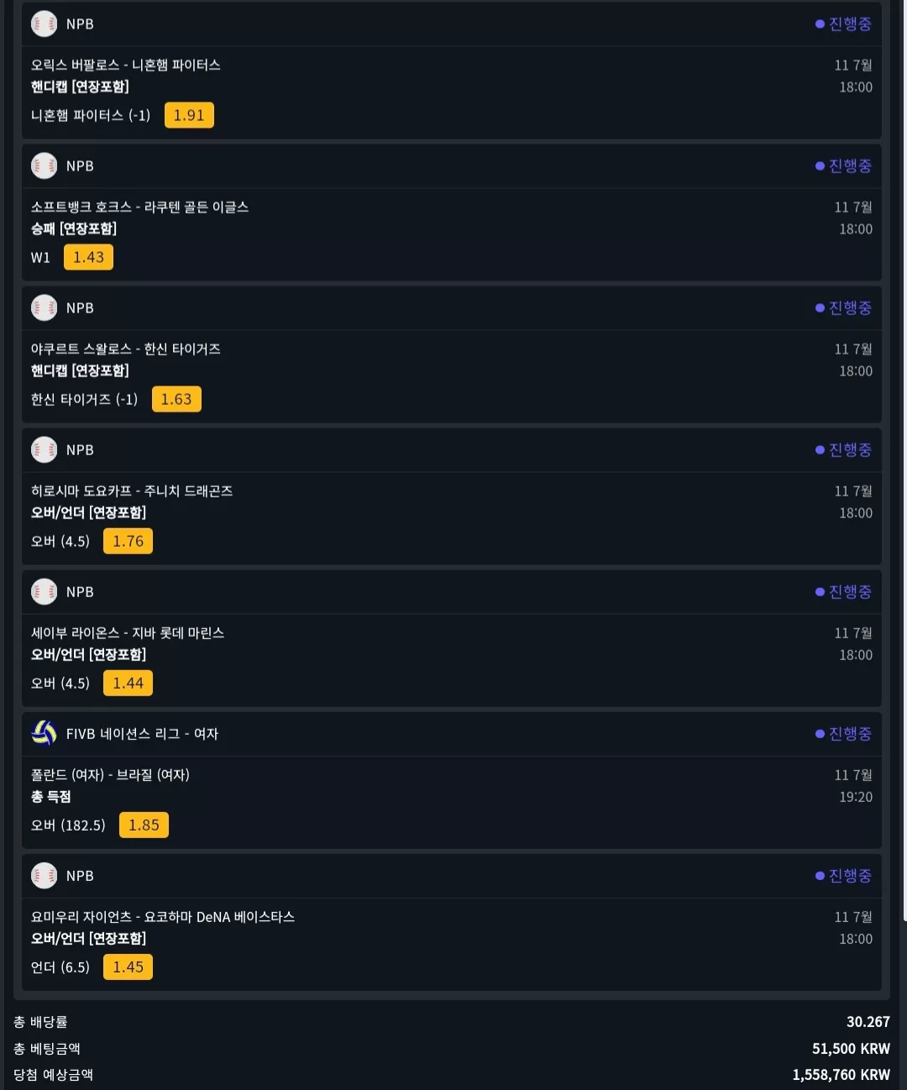Select the 1.43 W1 odds button

tap(88, 257)
